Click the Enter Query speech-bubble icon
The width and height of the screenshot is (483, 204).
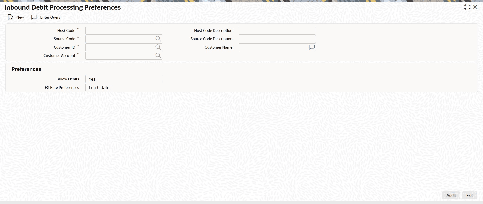click(x=34, y=17)
